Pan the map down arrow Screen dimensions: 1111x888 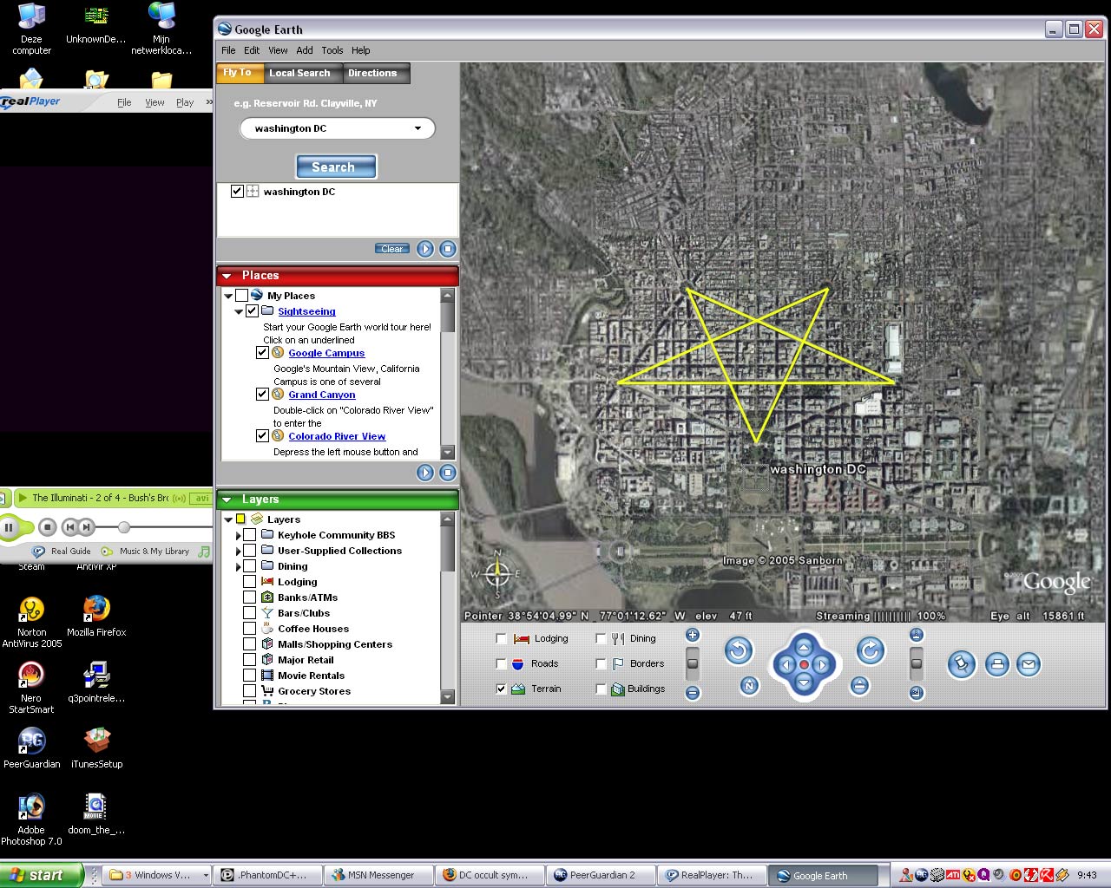coord(804,683)
